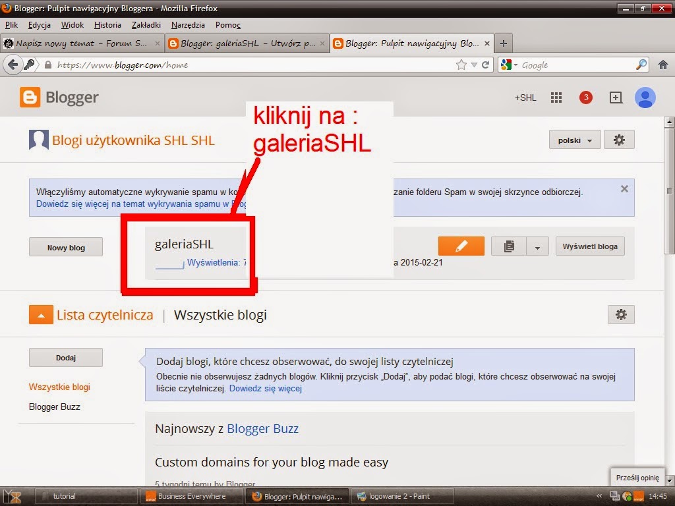This screenshot has height=506, width=675.
Task: Switch to Blogger galeriaSHL tab
Action: point(247,43)
